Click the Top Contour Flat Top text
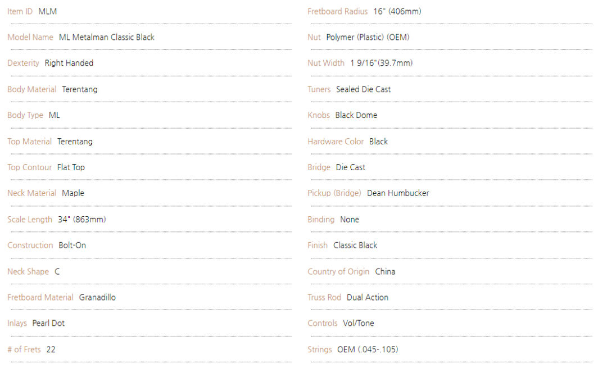This screenshot has height=382, width=607. point(71,167)
